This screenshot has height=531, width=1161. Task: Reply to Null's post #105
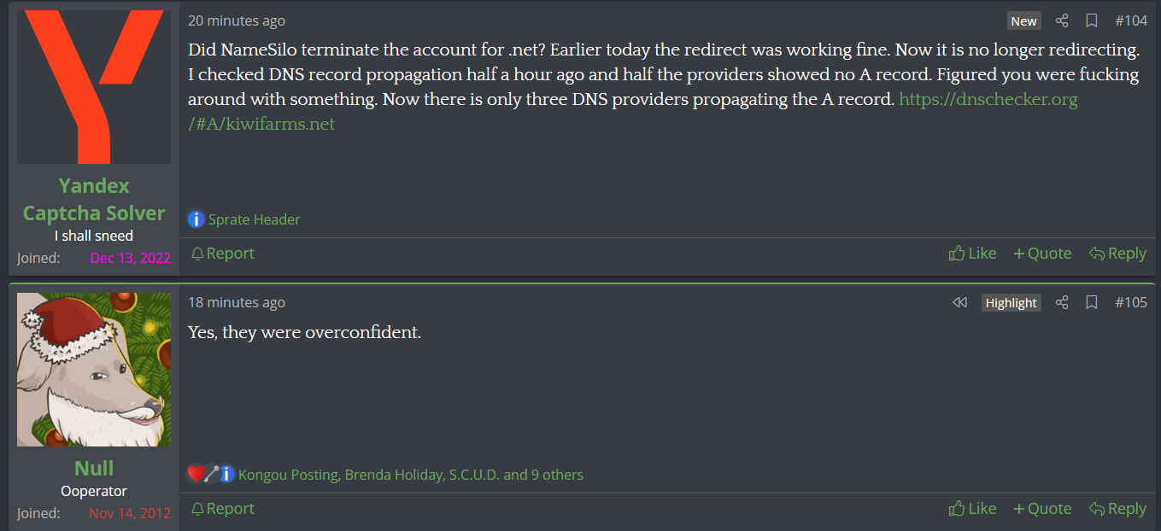pos(1117,508)
